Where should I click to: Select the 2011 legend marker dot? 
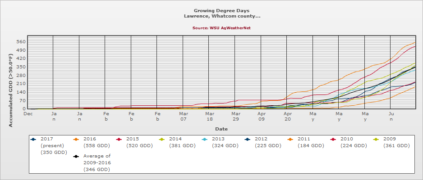pyautogui.click(x=290, y=139)
